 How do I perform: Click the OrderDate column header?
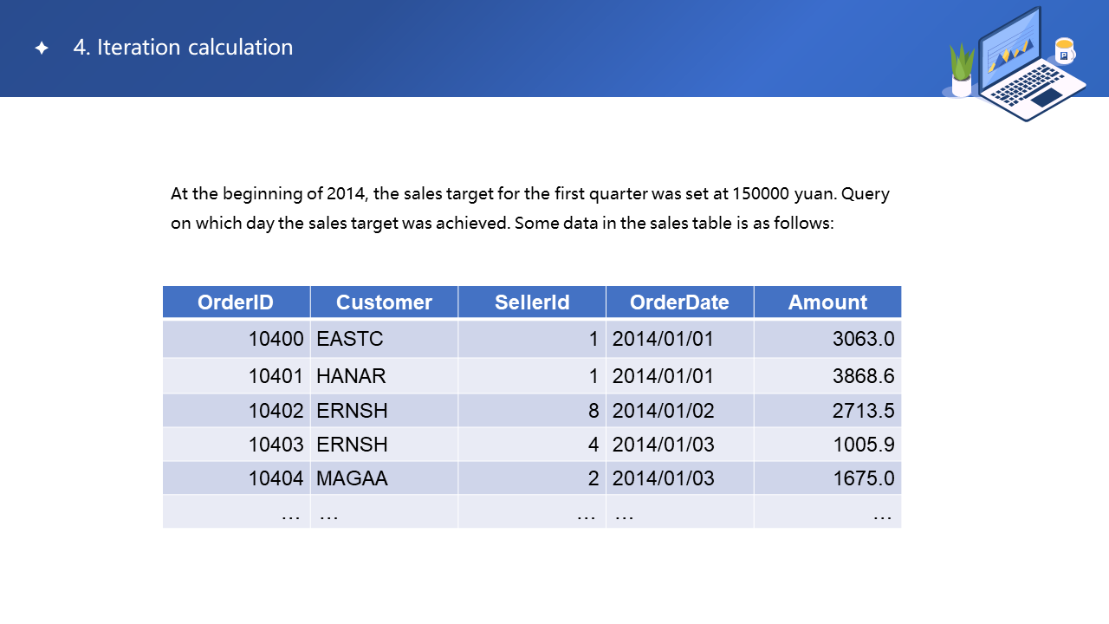(x=679, y=302)
